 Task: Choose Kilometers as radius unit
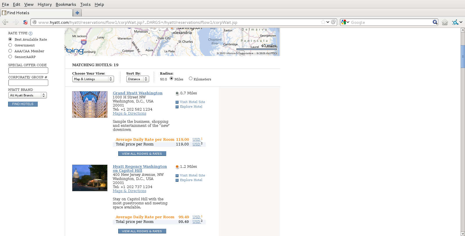pyautogui.click(x=191, y=78)
